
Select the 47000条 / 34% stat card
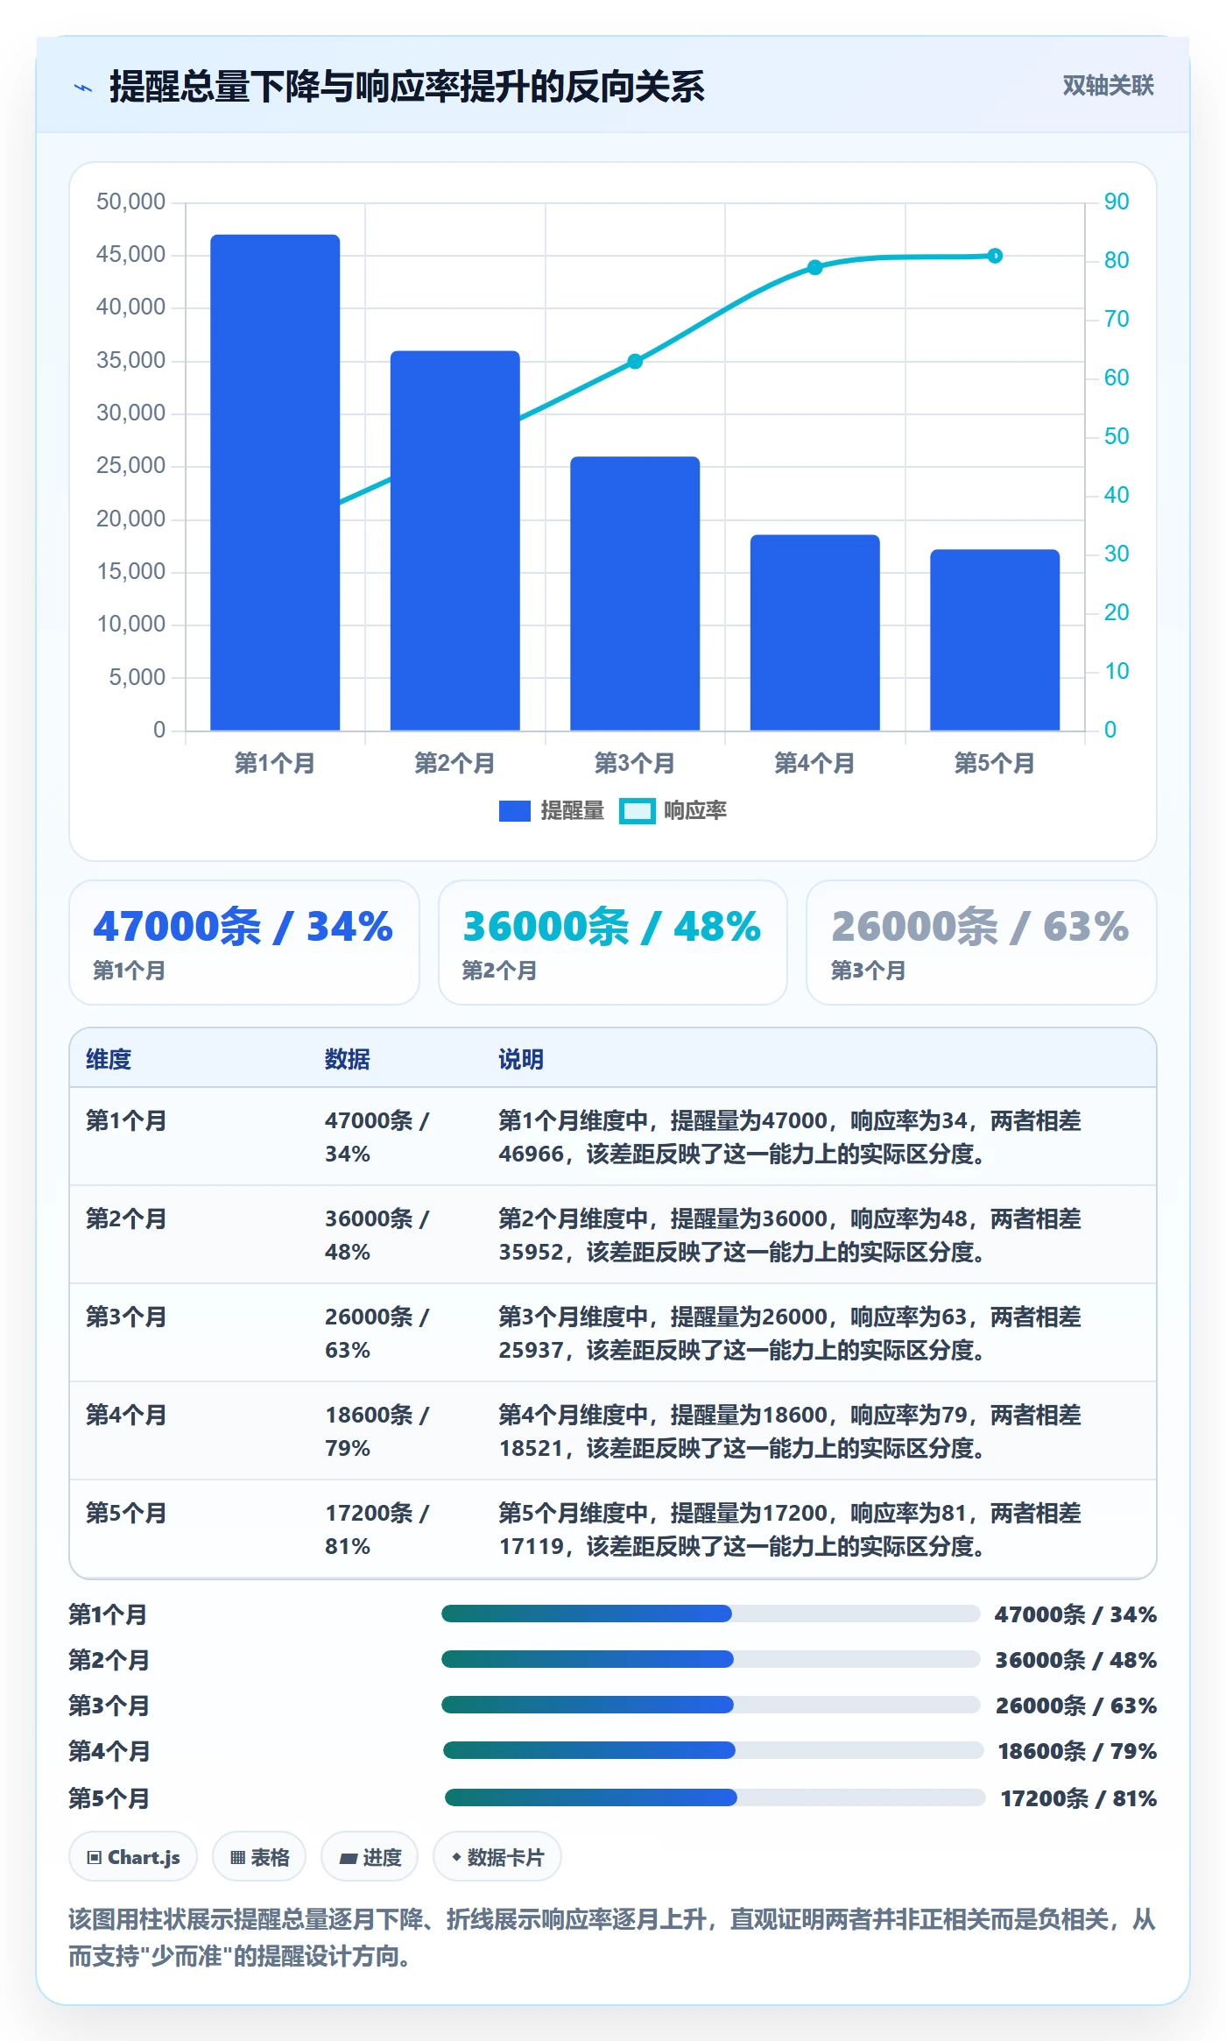point(244,943)
